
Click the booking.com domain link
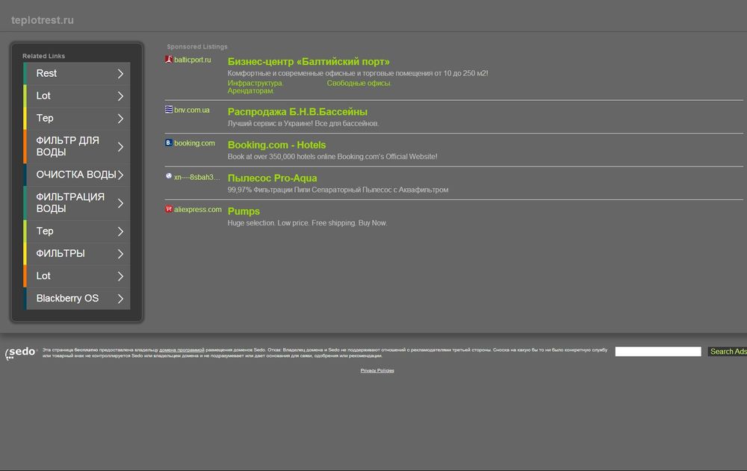point(194,143)
